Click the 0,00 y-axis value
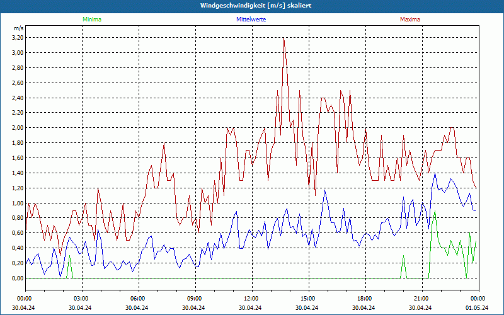The image size is (504, 315). pyautogui.click(x=18, y=278)
